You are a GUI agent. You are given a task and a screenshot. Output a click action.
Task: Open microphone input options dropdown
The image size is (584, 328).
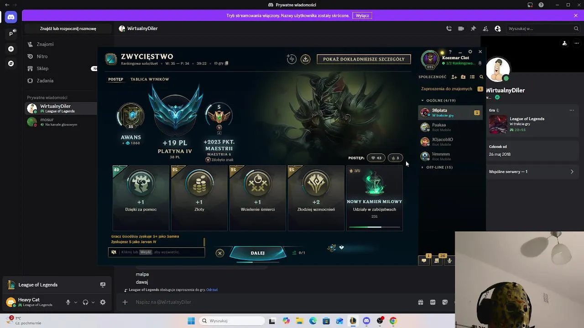pos(76,302)
